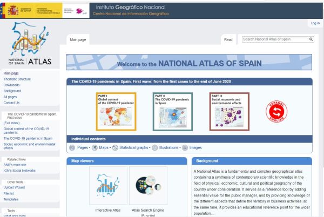The image size is (324, 217).
Task: Open Part III Social, economic effects thumbnail
Action: pyautogui.click(x=230, y=112)
